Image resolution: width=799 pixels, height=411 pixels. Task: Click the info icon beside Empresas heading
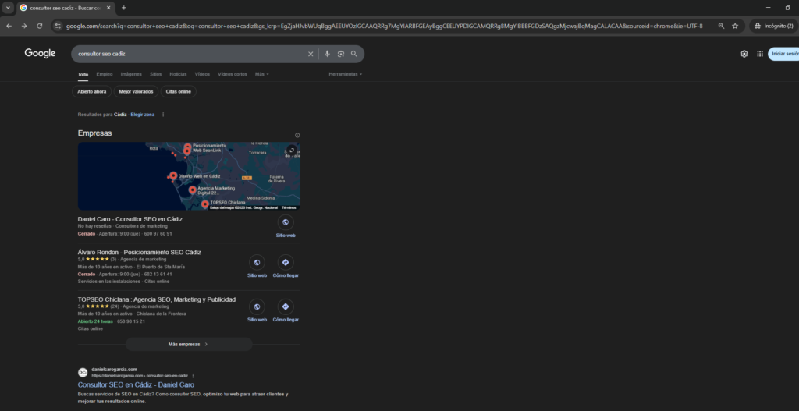click(x=297, y=136)
